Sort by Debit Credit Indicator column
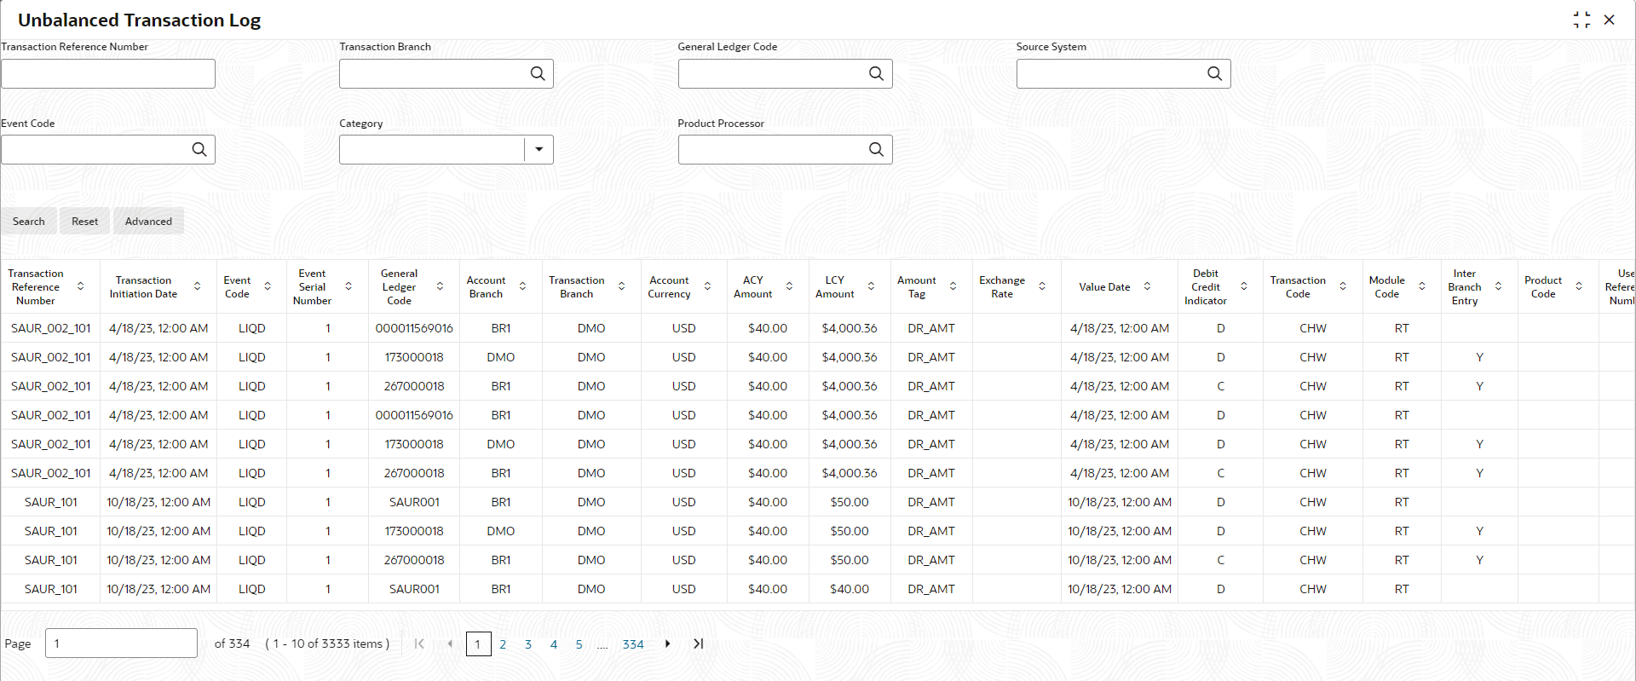Image resolution: width=1636 pixels, height=681 pixels. [1244, 286]
